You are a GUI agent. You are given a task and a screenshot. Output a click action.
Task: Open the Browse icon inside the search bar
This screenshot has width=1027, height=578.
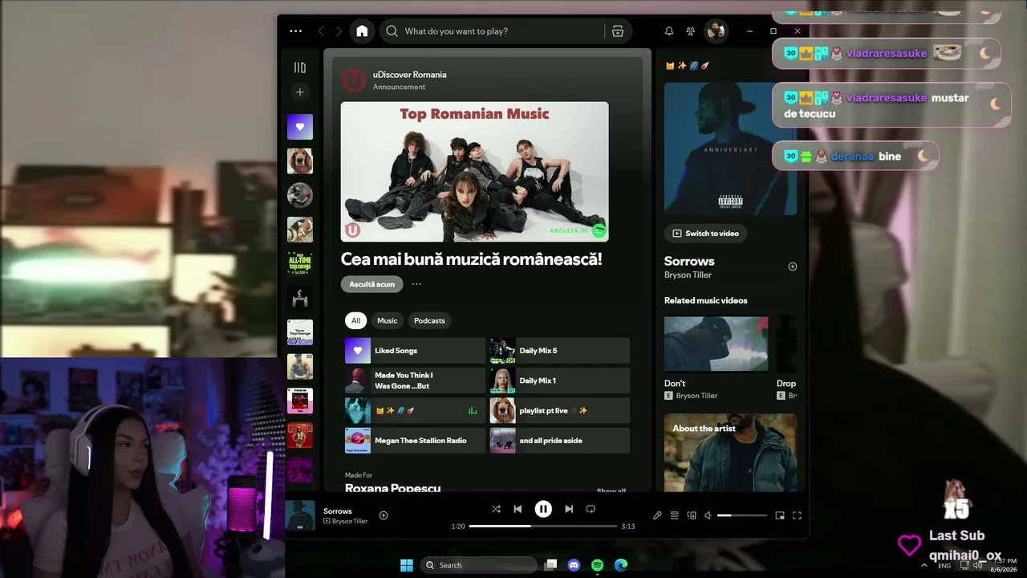tap(618, 31)
